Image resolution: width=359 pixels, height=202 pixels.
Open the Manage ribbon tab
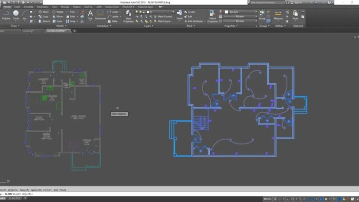[65, 7]
